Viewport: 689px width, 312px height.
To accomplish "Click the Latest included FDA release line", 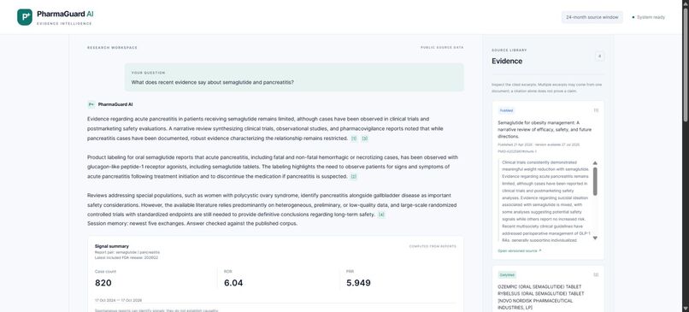I will [x=127, y=257].
